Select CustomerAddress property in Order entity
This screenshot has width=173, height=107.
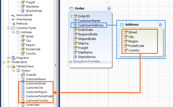click(91, 25)
